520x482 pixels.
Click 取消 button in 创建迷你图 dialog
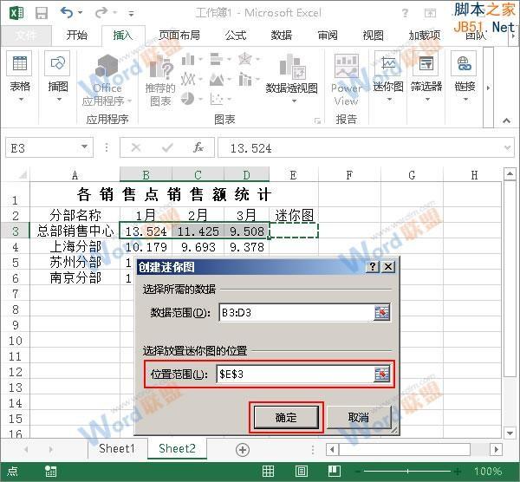(x=359, y=417)
